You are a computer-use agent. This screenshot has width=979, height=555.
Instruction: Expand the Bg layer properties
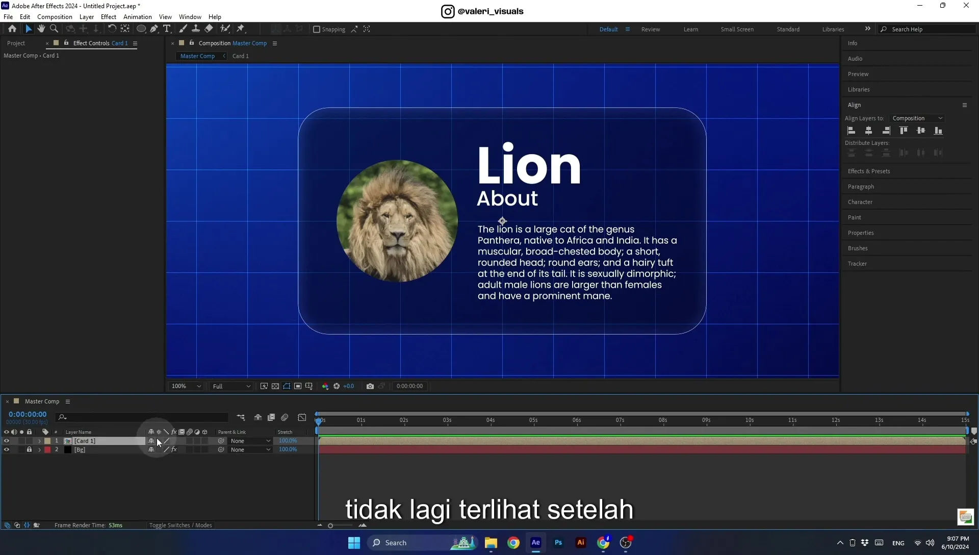point(39,450)
